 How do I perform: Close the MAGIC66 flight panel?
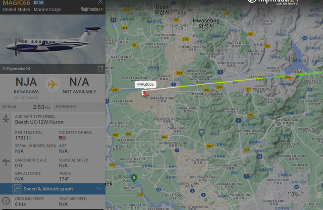[100, 2]
